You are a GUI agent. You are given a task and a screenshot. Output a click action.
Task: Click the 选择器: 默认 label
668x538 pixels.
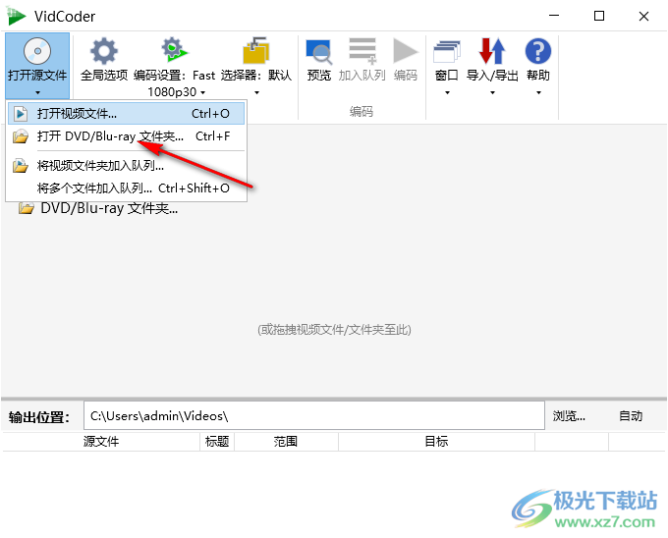256,76
